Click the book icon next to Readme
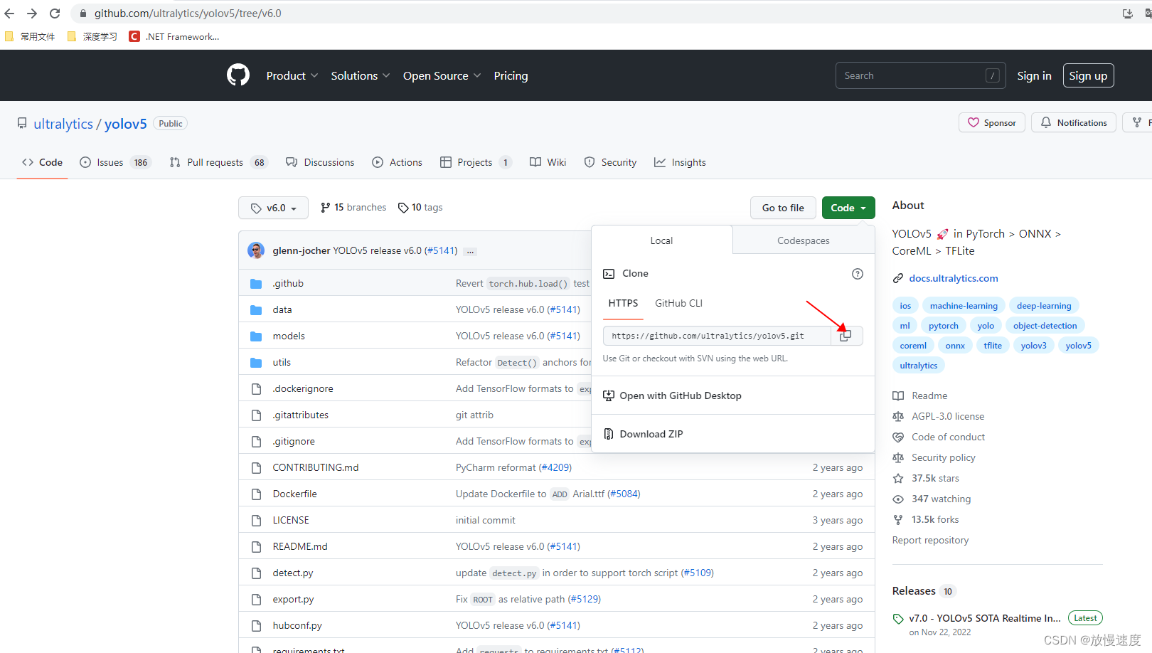The height and width of the screenshot is (653, 1152). [898, 396]
